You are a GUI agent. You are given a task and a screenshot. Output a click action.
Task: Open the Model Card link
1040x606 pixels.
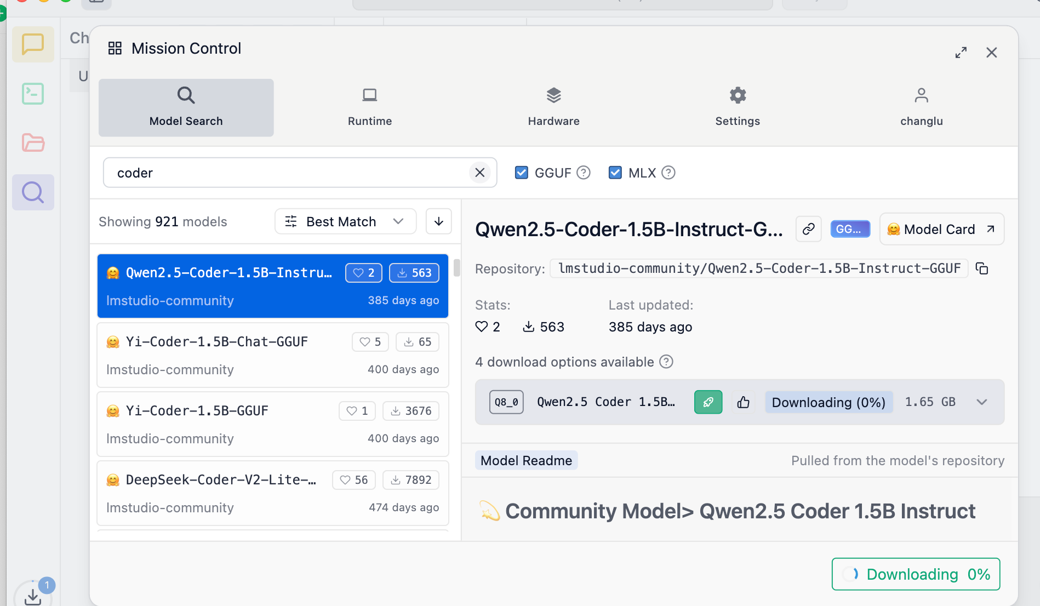(x=941, y=229)
